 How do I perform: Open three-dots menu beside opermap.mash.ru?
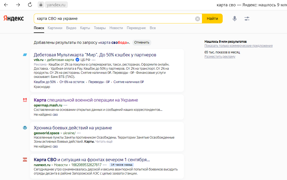[x=65, y=105]
